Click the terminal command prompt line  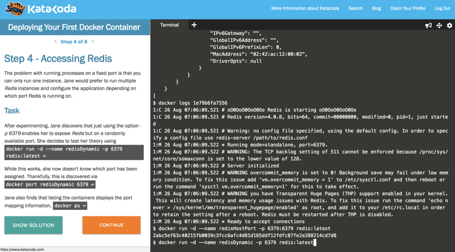tap(235, 242)
